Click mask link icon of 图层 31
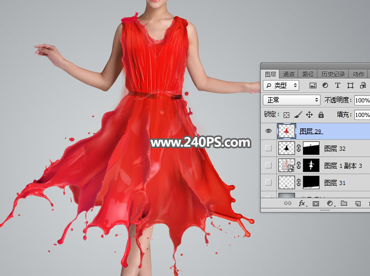370x276 pixels. 299,182
